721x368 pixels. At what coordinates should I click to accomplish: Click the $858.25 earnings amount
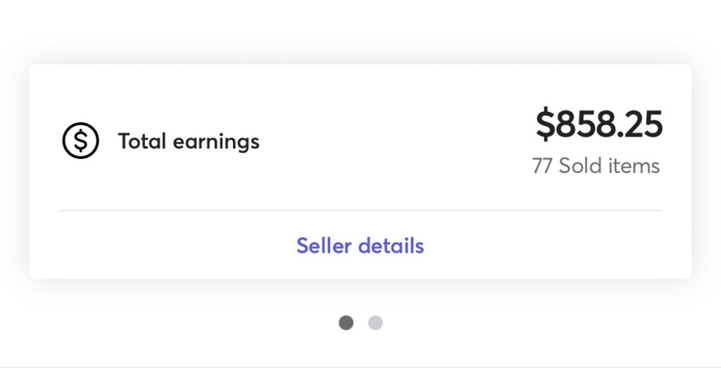tap(598, 125)
